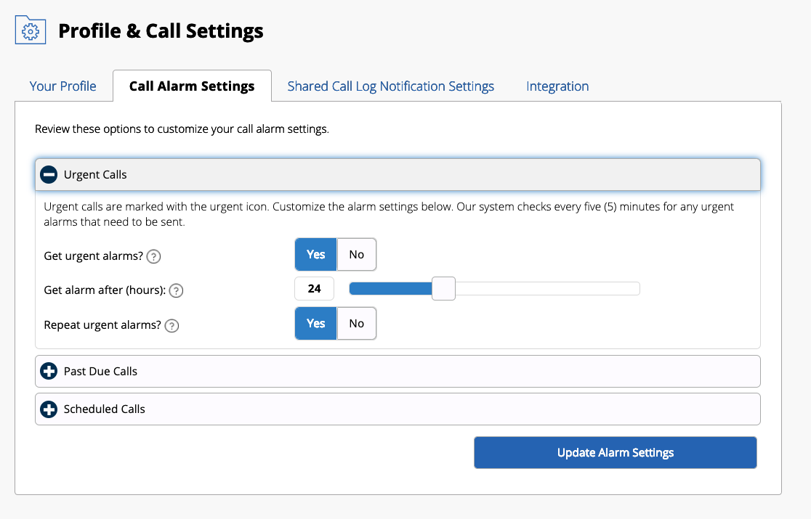Screen dimensions: 811x519
Task: Open help icon for Get urgent alarms
Action: click(153, 256)
